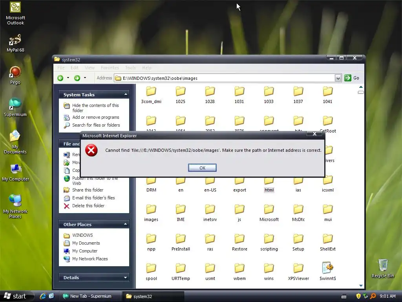
Task: Go to My Documents in Other Places
Action: (x=86, y=243)
